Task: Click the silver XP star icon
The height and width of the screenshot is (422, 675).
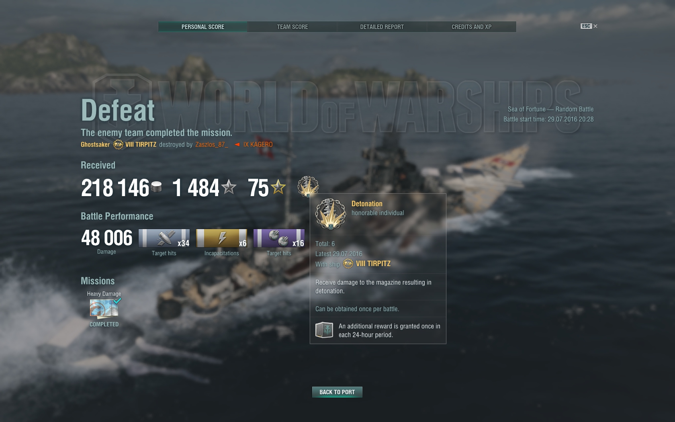Action: 229,187
